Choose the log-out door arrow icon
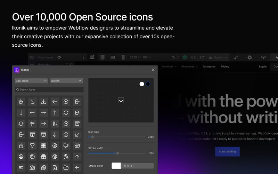This screenshot has width=278, height=174. click(x=21, y=135)
